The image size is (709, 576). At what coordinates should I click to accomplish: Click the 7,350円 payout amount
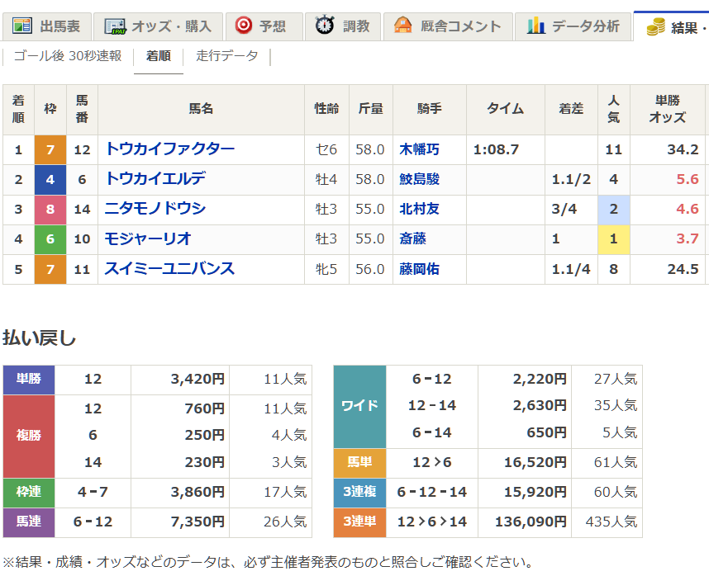coord(197,522)
